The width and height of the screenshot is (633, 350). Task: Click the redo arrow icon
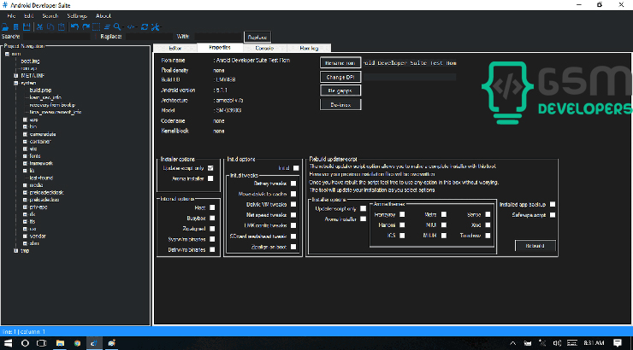[x=86, y=27]
